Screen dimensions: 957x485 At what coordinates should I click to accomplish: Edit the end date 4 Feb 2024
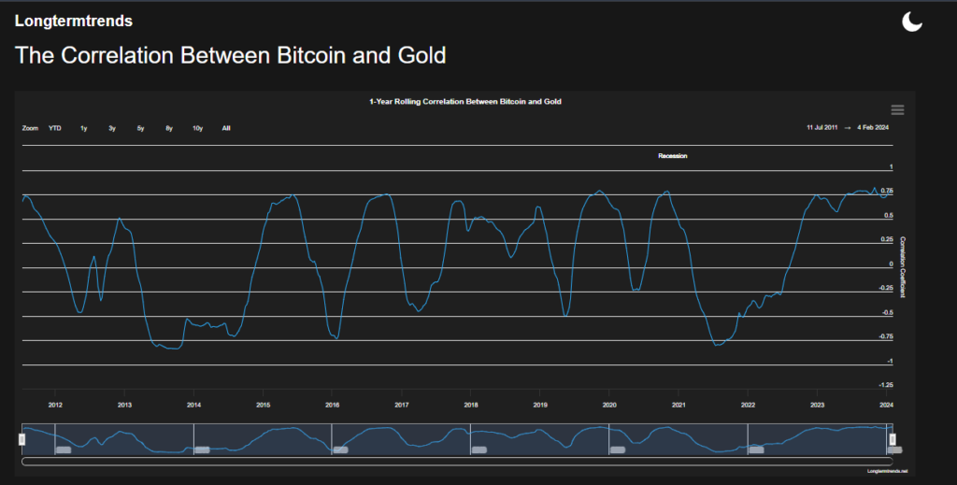[875, 126]
